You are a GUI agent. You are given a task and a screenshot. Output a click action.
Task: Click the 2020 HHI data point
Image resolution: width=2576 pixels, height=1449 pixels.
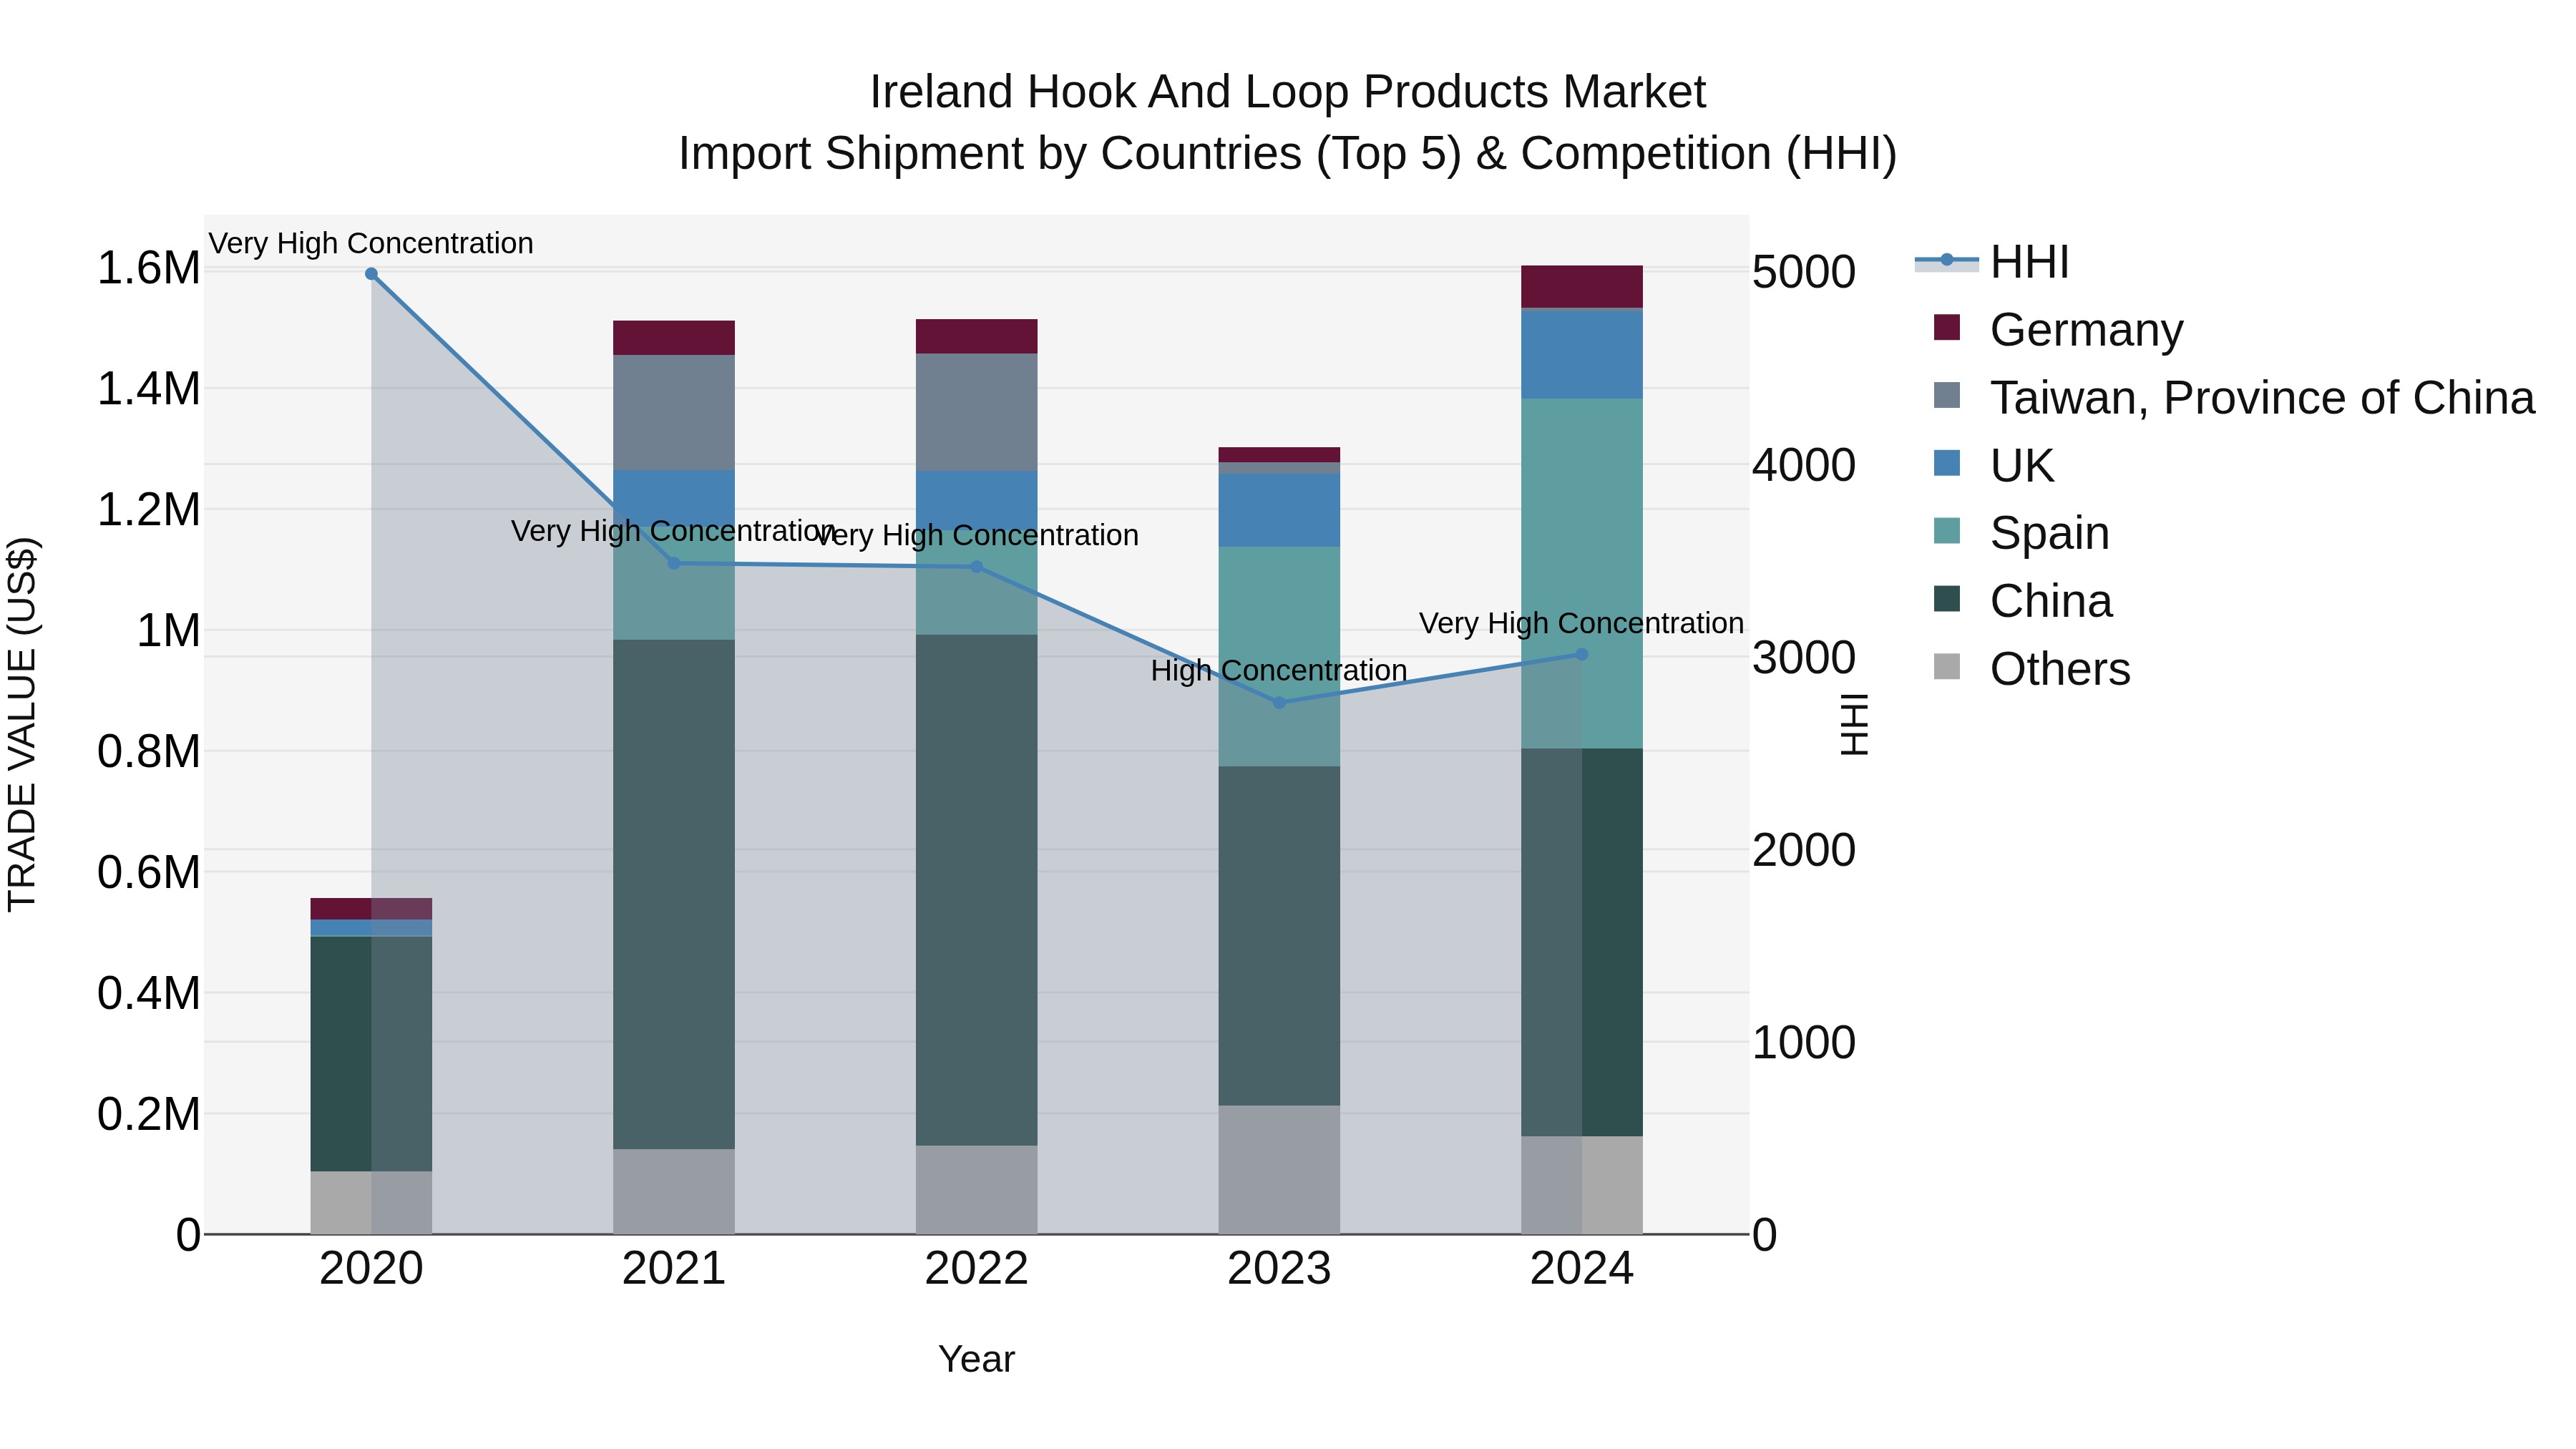point(371,274)
